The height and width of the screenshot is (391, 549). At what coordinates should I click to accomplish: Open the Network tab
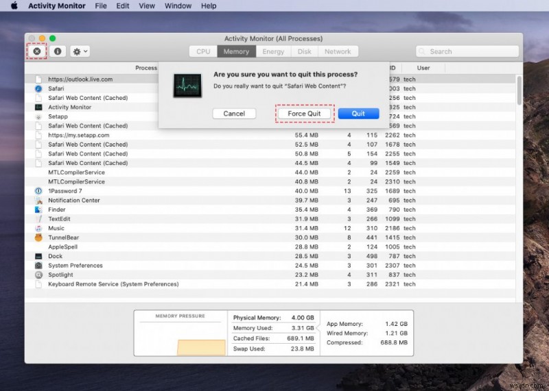click(x=338, y=51)
